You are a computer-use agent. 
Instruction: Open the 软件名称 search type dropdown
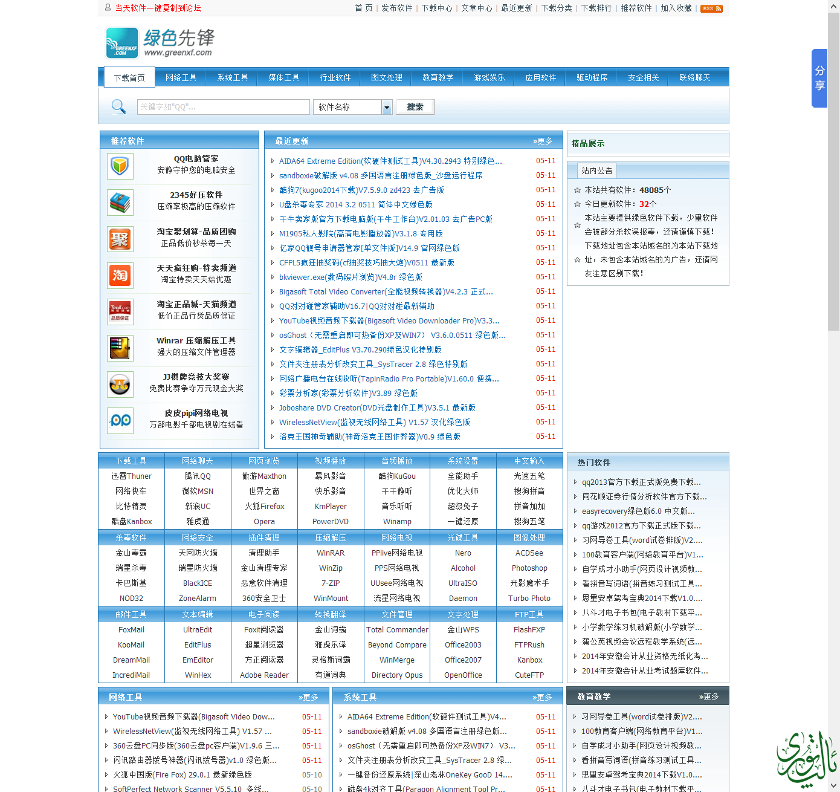click(x=354, y=107)
